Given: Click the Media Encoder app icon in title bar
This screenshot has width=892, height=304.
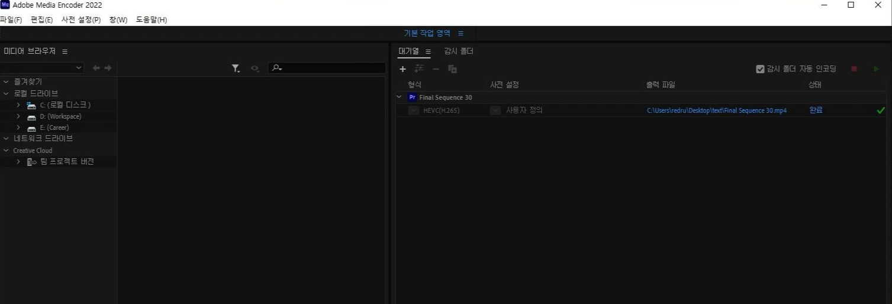Looking at the screenshot, I should click(5, 5).
